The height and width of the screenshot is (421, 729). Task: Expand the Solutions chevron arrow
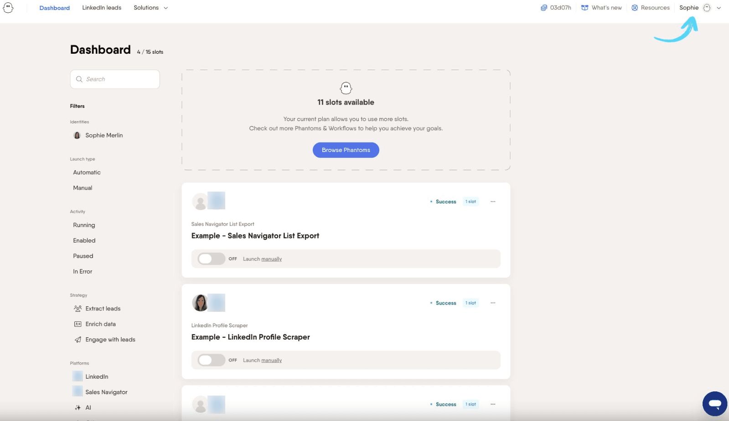[166, 8]
